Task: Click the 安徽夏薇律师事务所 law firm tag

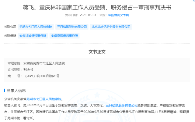Action: 64,36
